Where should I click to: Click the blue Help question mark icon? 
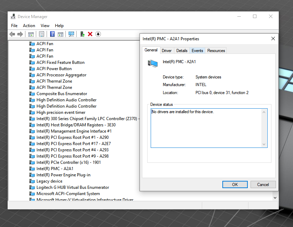pyautogui.click(x=53, y=34)
